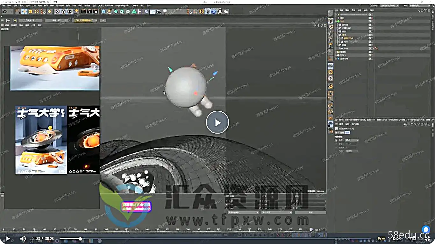Click the green MoGraph cloner icon
This screenshot has height=244, width=435.
134,11
